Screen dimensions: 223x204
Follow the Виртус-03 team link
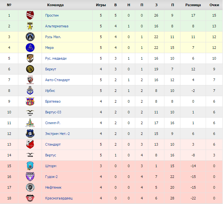[53, 112]
